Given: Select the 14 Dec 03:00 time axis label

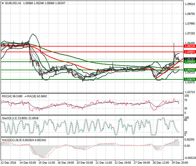Looking at the screenshot, I should [x=28, y=163].
